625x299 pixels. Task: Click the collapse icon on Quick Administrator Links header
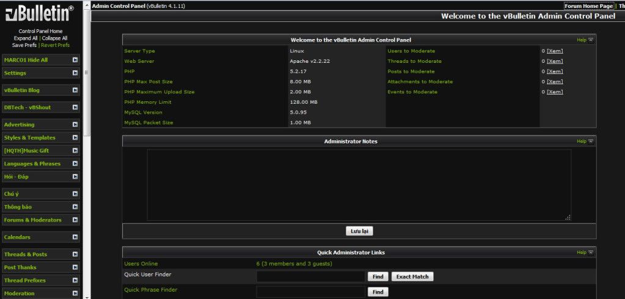point(591,252)
